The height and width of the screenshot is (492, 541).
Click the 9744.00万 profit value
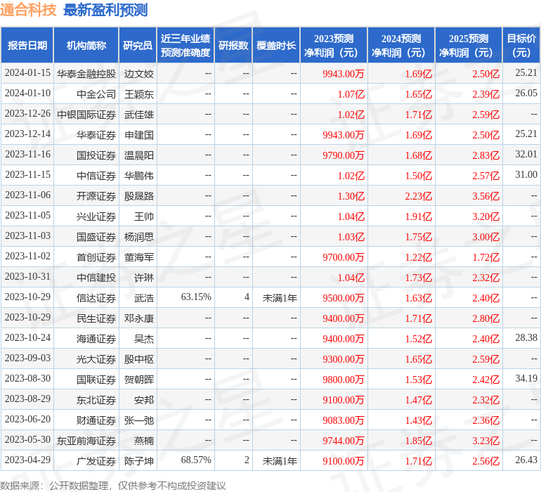(x=344, y=440)
